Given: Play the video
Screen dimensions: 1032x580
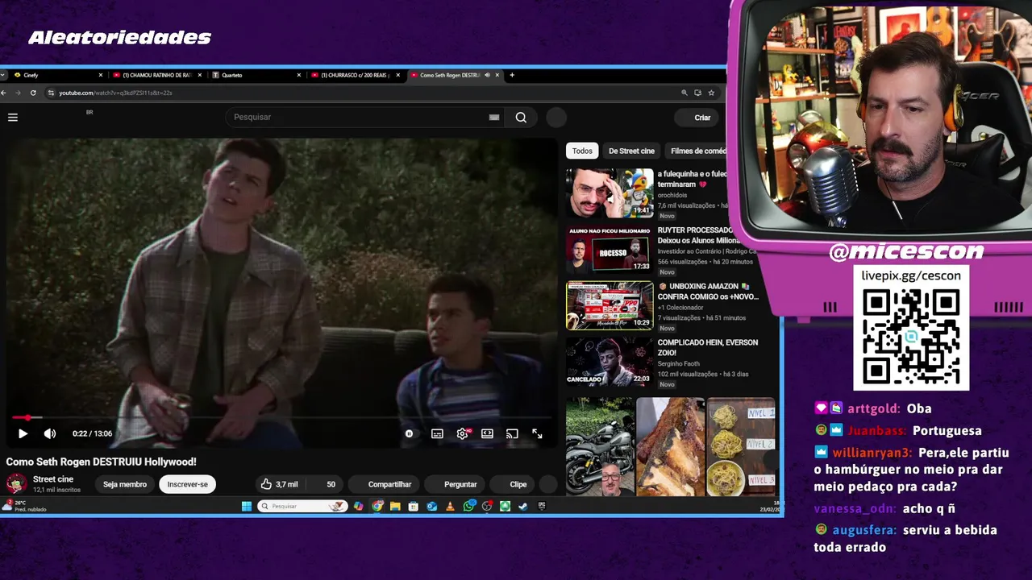Looking at the screenshot, I should [23, 433].
